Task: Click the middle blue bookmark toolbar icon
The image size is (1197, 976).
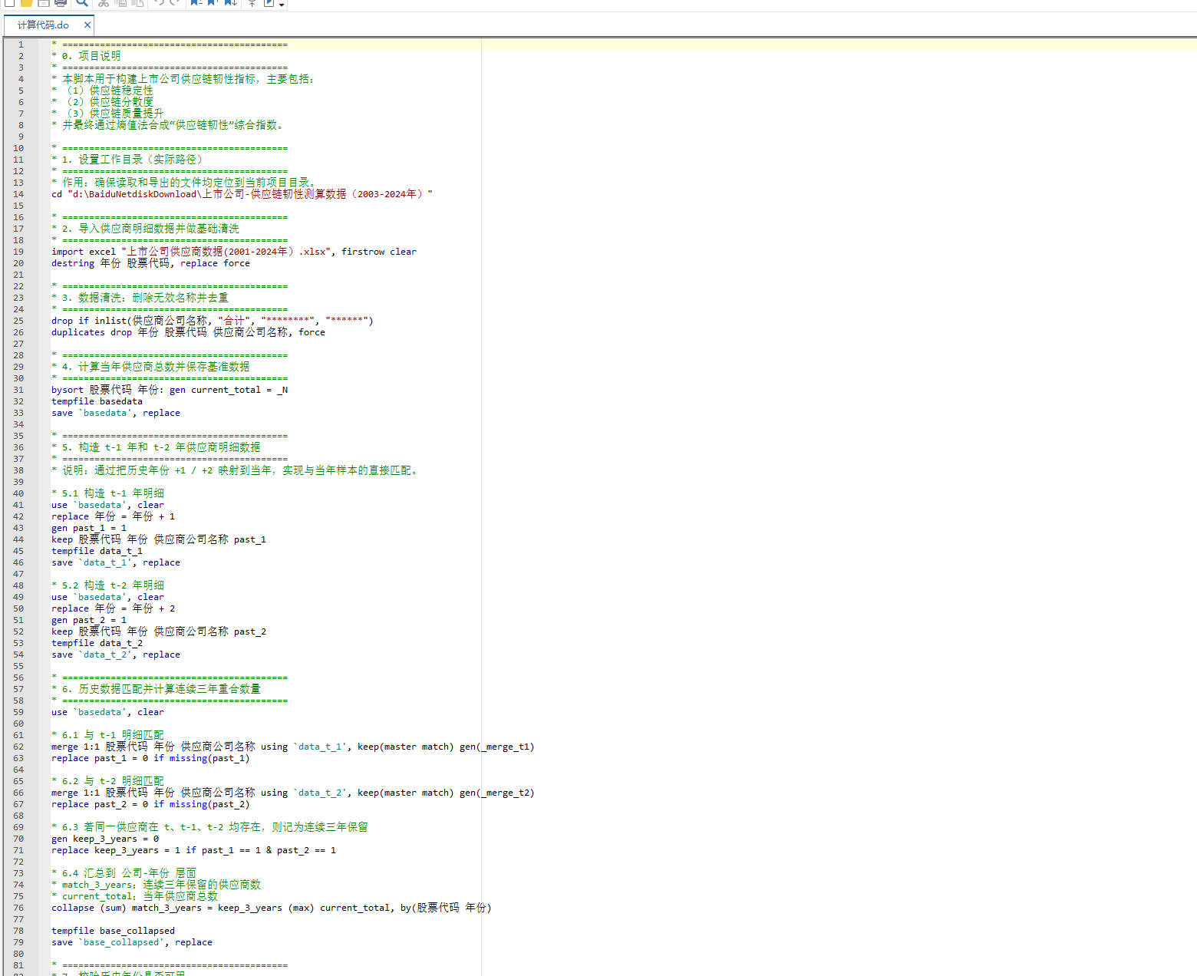Action: coord(213,3)
